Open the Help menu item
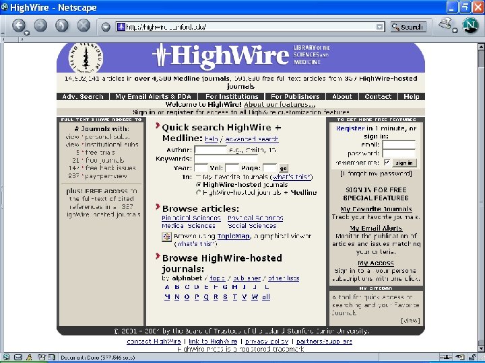The height and width of the screenshot is (363, 485). tap(411, 97)
